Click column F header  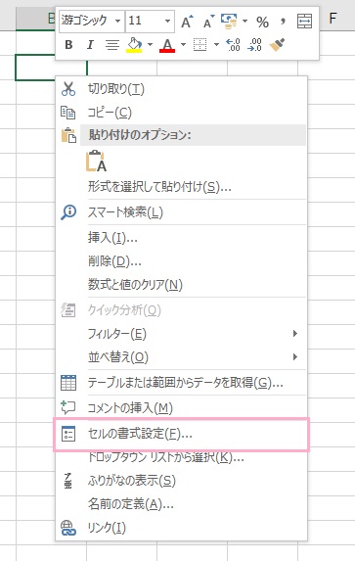coord(333,18)
